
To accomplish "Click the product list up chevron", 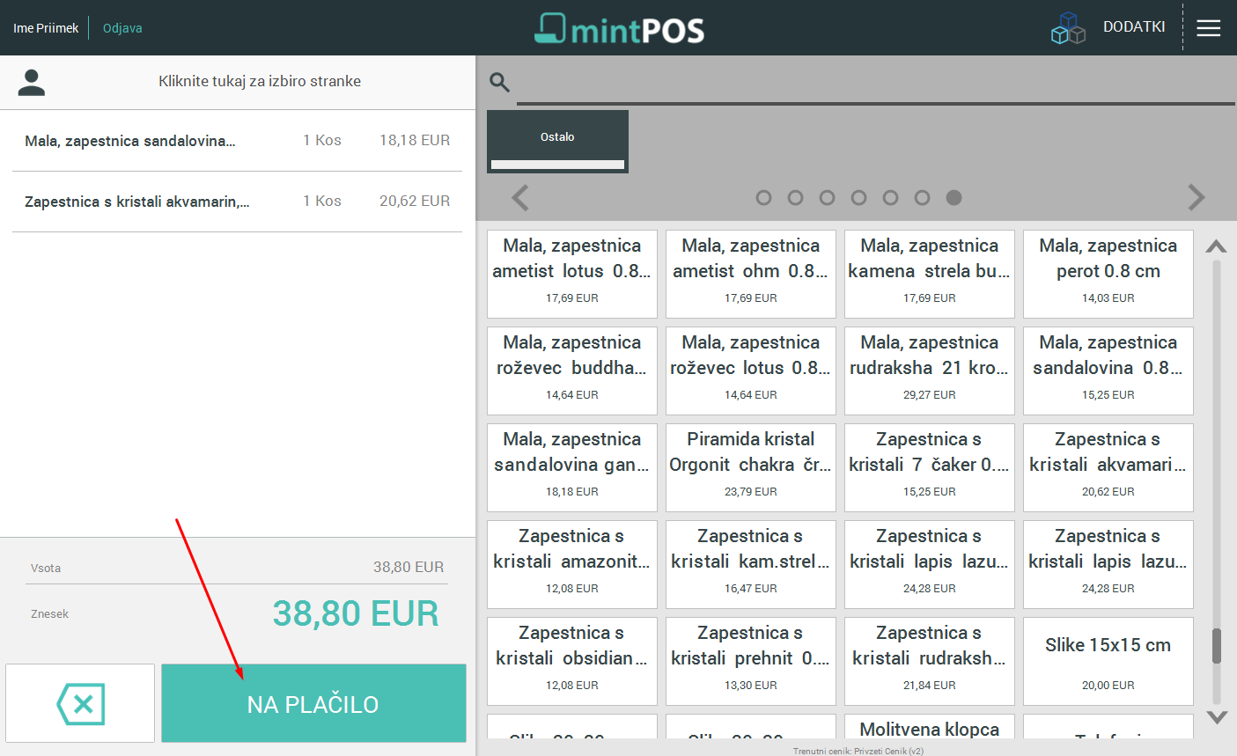I will click(x=1217, y=246).
